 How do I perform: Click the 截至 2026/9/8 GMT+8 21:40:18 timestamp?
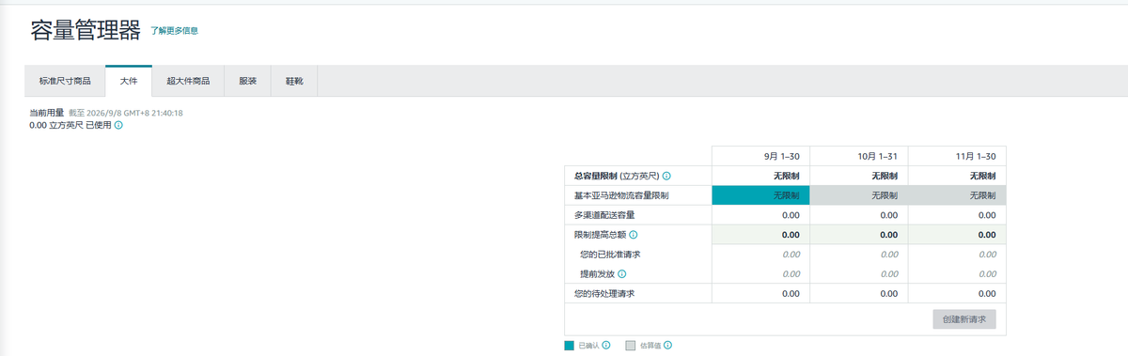(x=126, y=113)
